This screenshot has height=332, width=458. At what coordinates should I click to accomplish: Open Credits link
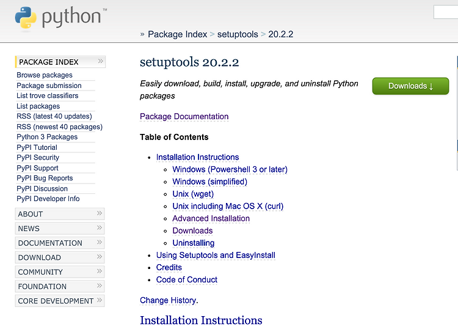(169, 268)
